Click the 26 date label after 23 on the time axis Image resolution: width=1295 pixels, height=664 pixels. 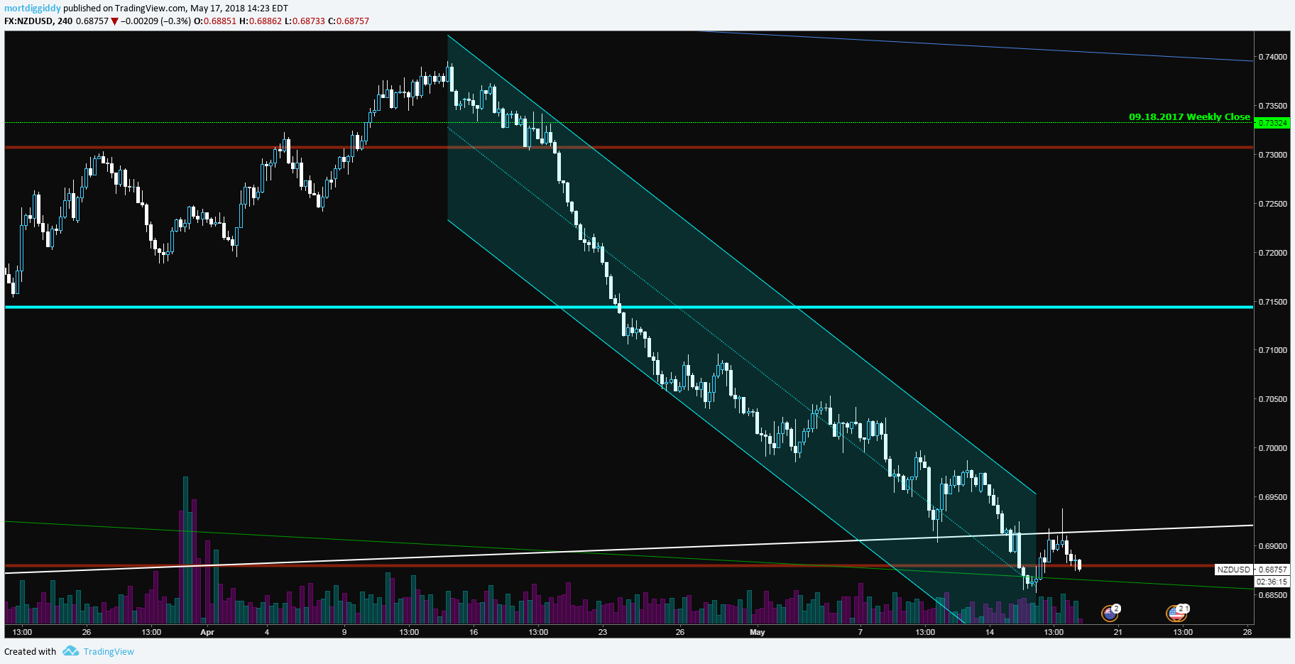pyautogui.click(x=680, y=632)
